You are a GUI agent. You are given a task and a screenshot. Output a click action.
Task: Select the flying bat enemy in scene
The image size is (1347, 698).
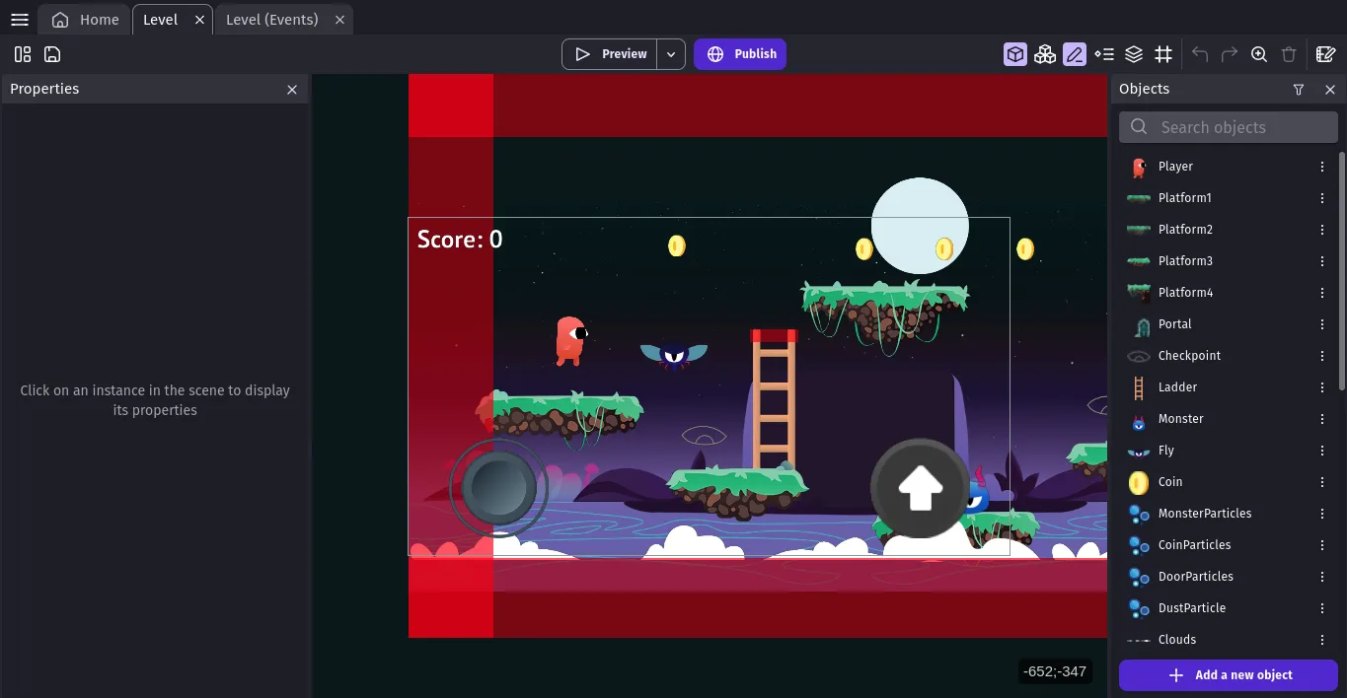point(674,355)
